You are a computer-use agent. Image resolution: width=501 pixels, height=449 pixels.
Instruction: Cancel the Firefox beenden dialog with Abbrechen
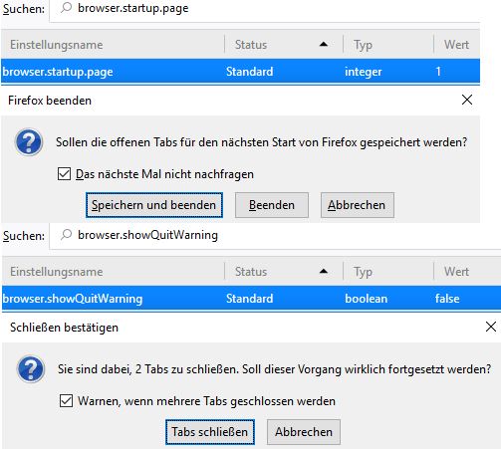point(358,205)
